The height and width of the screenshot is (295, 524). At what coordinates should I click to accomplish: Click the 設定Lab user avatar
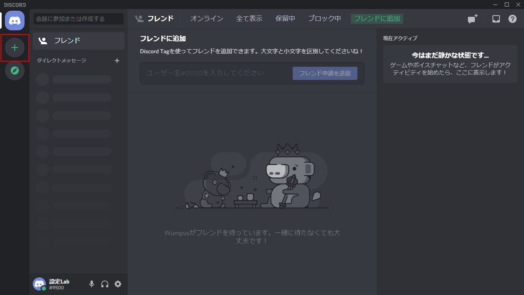[x=39, y=284]
